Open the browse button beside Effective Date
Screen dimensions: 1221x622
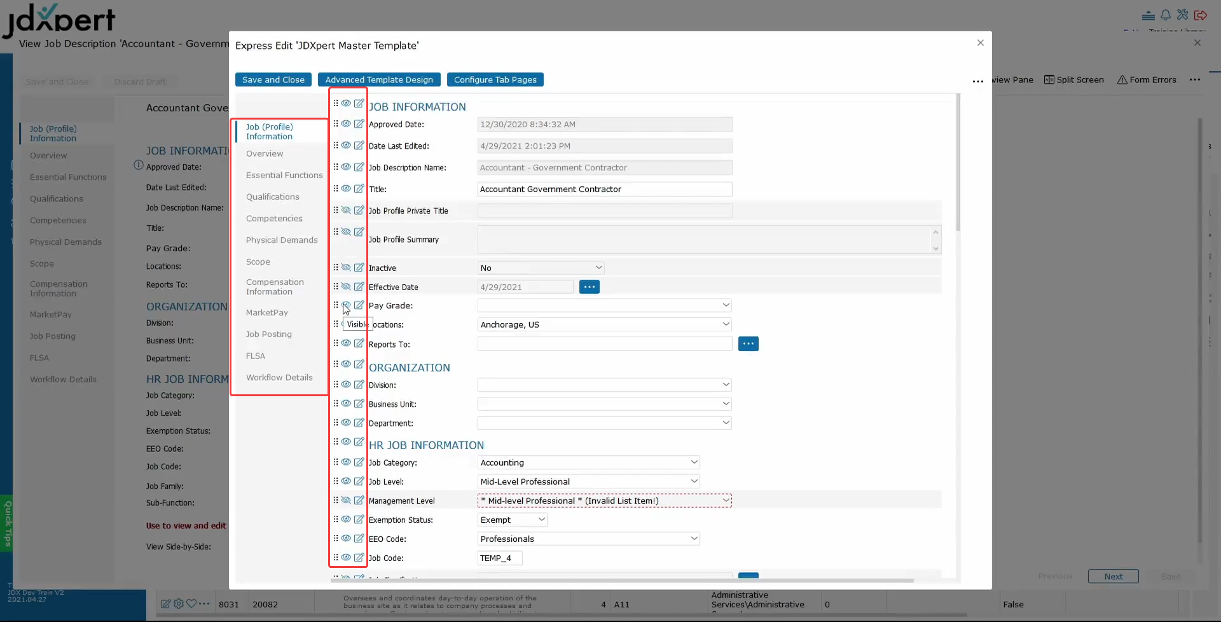[589, 287]
